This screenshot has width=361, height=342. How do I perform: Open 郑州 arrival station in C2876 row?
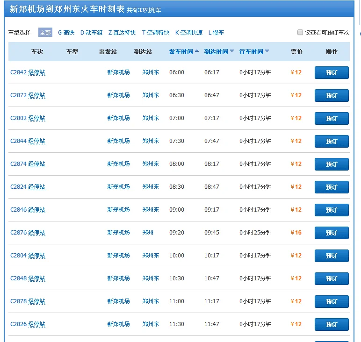pos(148,233)
